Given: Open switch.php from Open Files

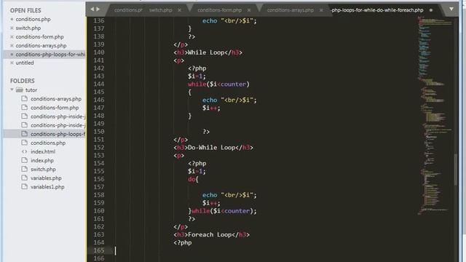Looking at the screenshot, I should (28, 28).
